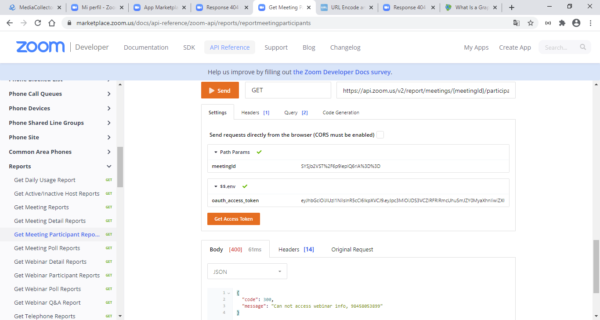The image size is (600, 320).
Task: Click the browser forward arrow
Action: (24, 23)
